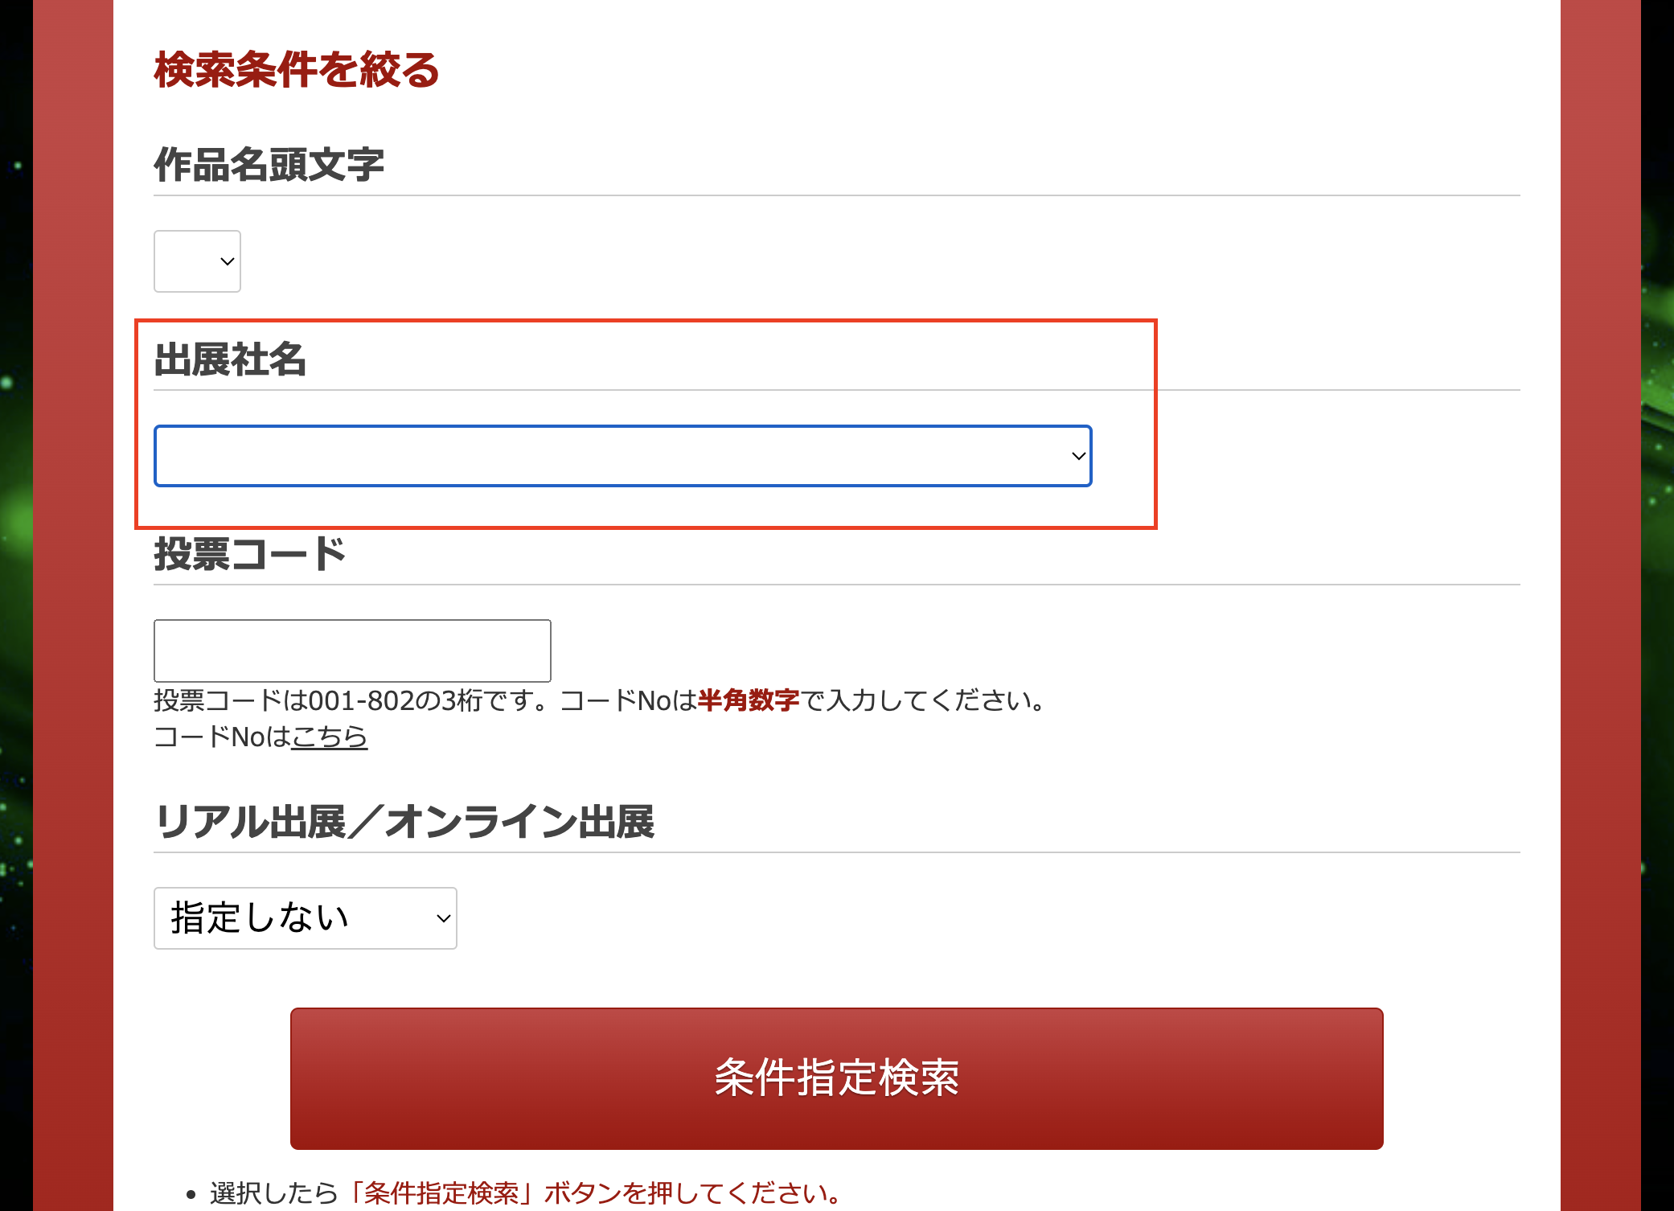Open the 指定しない dropdown
The height and width of the screenshot is (1211, 1674).
(x=297, y=918)
